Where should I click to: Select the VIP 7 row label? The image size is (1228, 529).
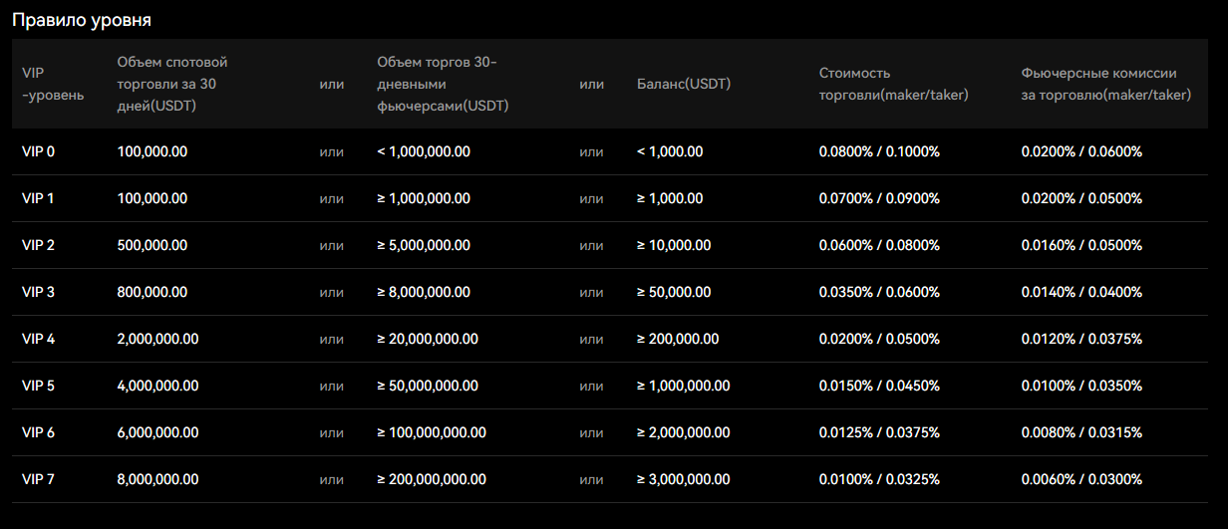38,479
